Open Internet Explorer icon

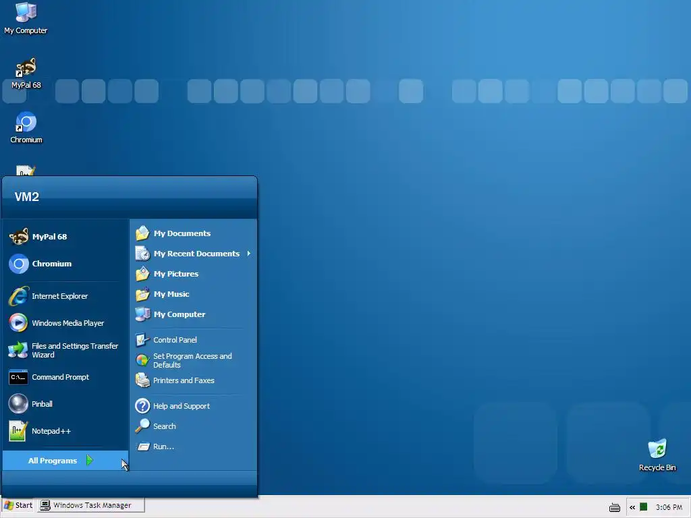(18, 296)
